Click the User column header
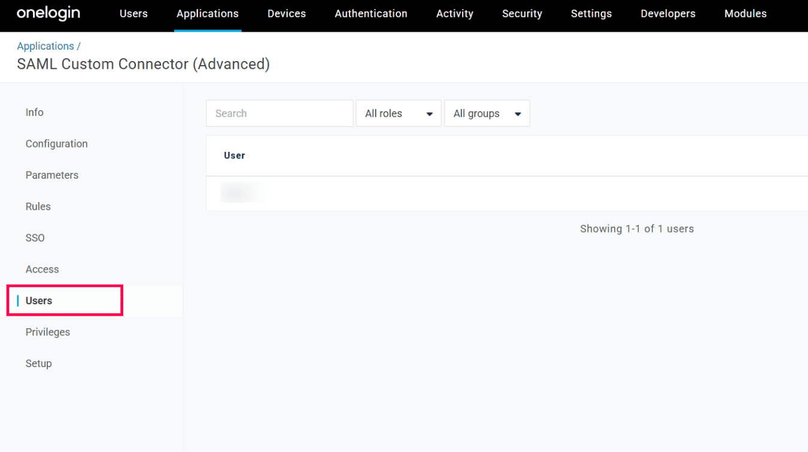Image resolution: width=808 pixels, height=452 pixels. pyautogui.click(x=235, y=155)
